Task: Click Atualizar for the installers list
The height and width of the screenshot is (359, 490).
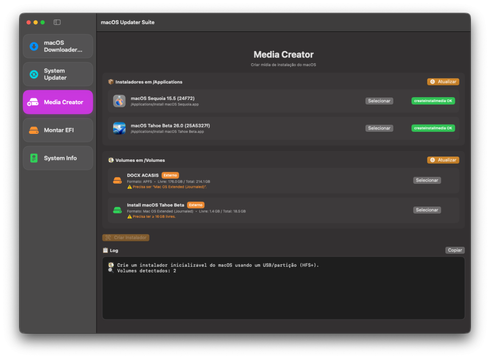Action: (443, 81)
